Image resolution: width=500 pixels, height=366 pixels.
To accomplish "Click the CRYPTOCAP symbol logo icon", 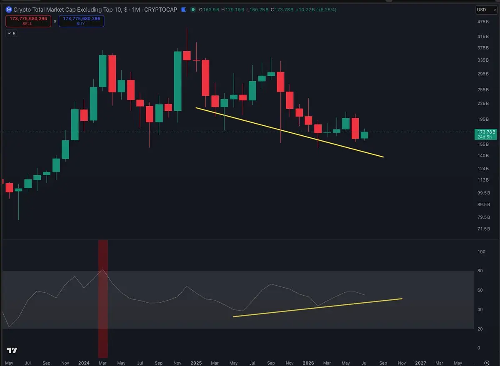I will point(8,10).
